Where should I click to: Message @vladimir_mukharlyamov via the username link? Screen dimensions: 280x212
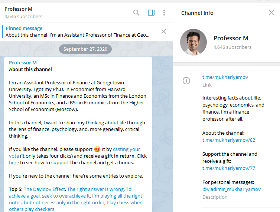231,189
